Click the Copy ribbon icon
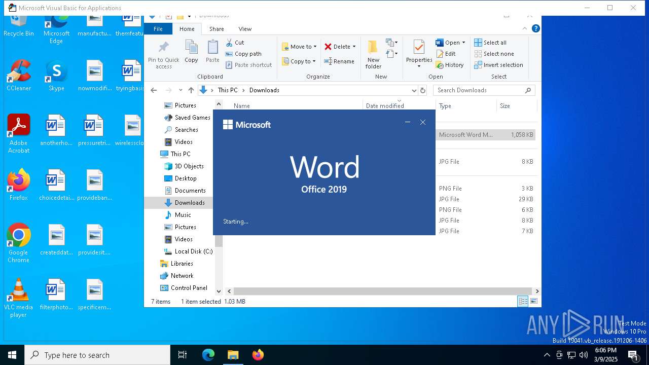 (x=191, y=52)
